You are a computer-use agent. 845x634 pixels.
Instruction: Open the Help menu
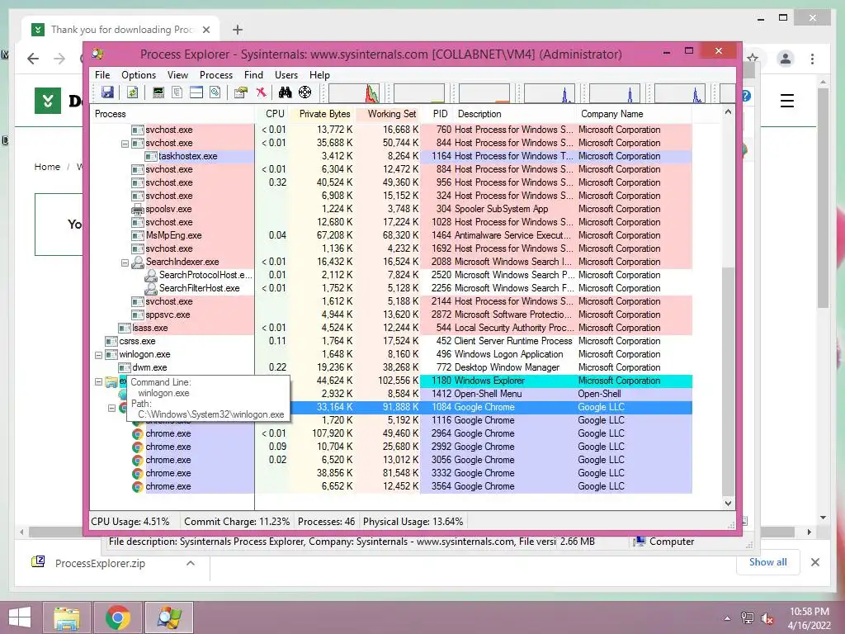pos(319,75)
